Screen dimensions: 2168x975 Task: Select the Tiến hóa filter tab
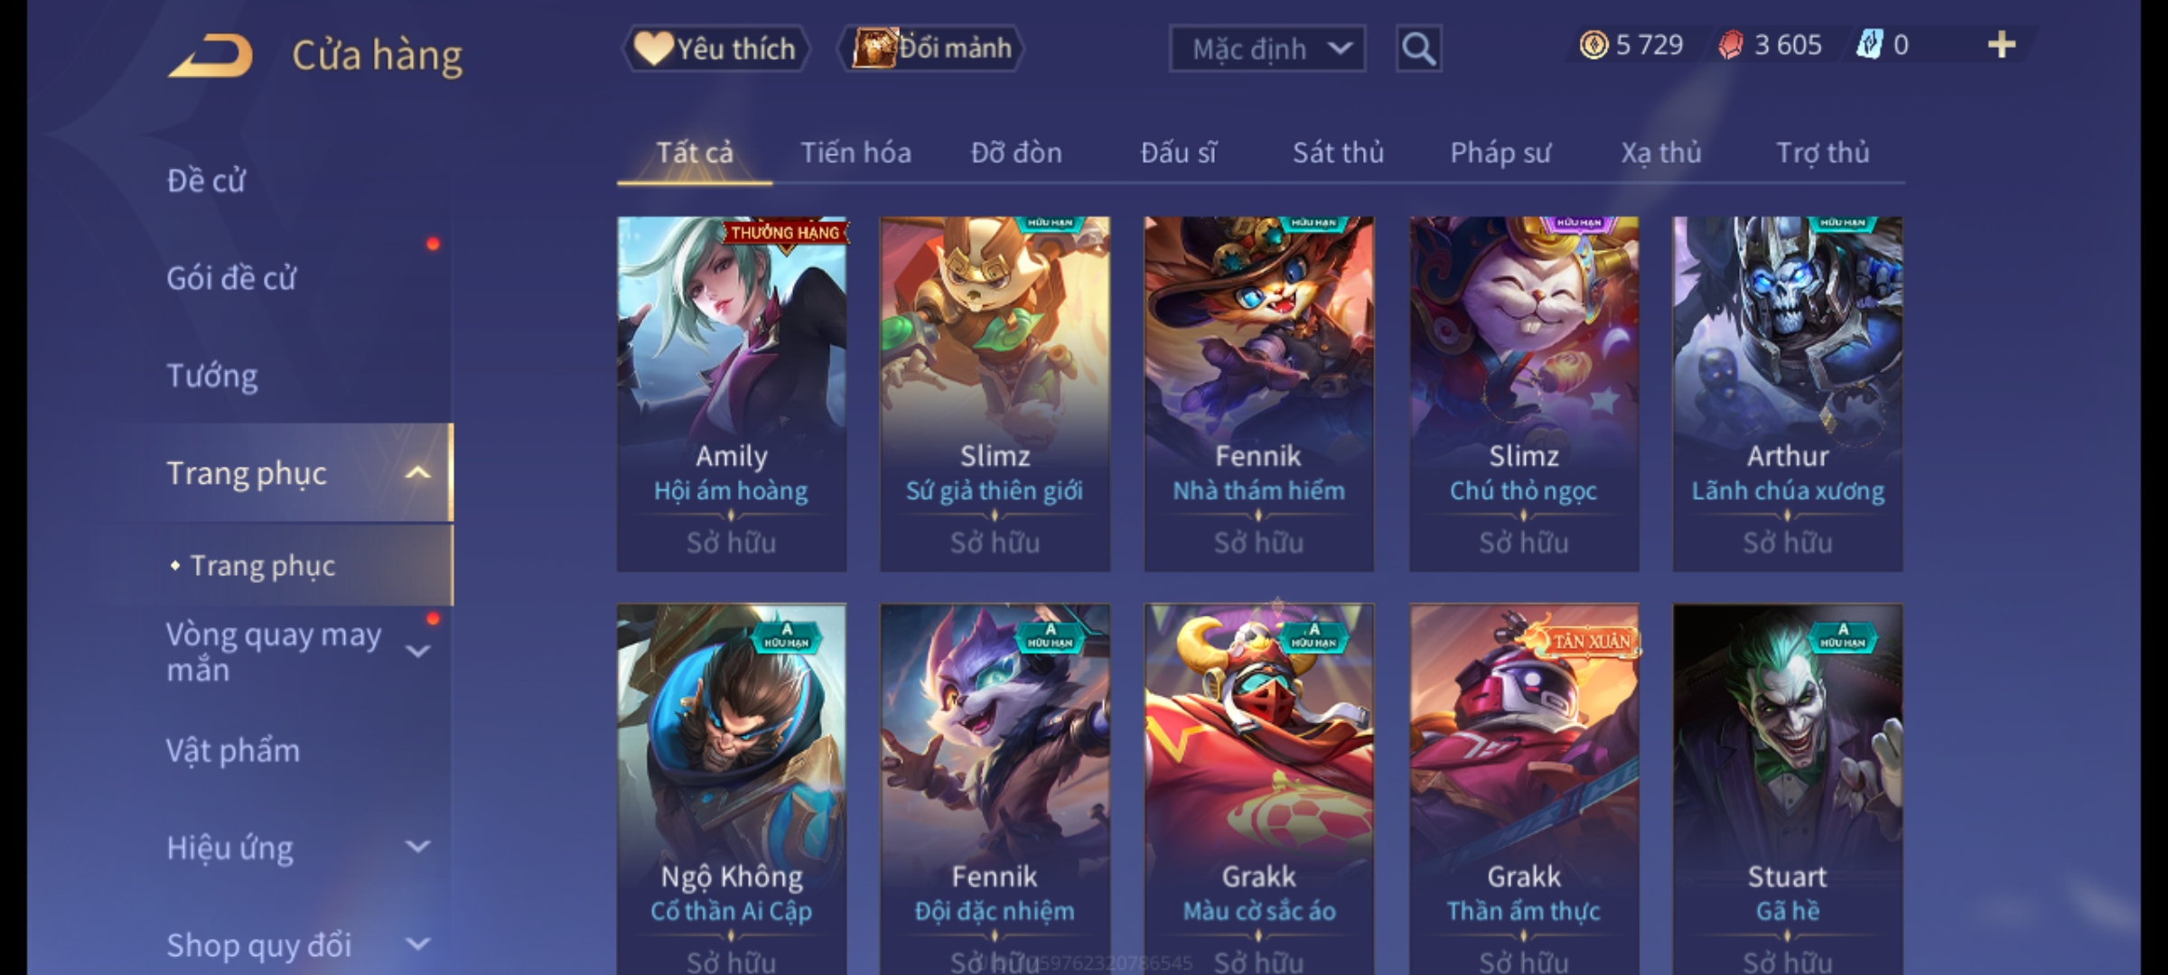coord(855,153)
